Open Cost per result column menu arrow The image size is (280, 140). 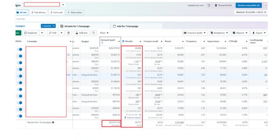tap(162, 42)
